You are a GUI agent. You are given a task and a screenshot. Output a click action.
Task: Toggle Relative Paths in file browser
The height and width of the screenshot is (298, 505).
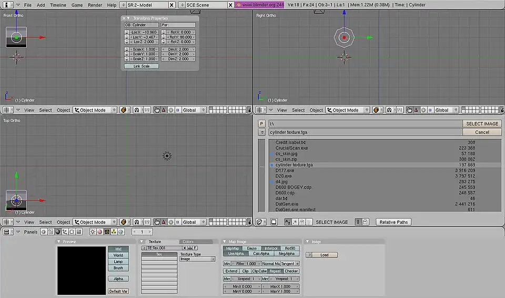(x=394, y=222)
